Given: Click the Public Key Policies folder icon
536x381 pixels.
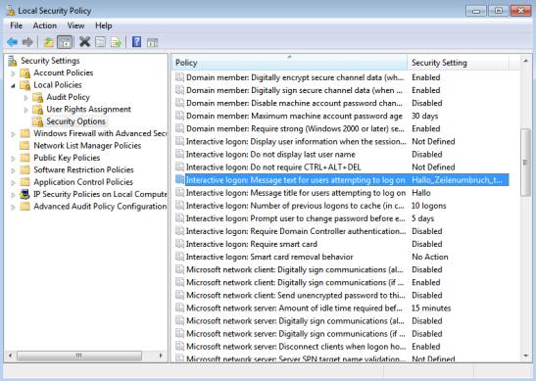Looking at the screenshot, I should click(24, 158).
